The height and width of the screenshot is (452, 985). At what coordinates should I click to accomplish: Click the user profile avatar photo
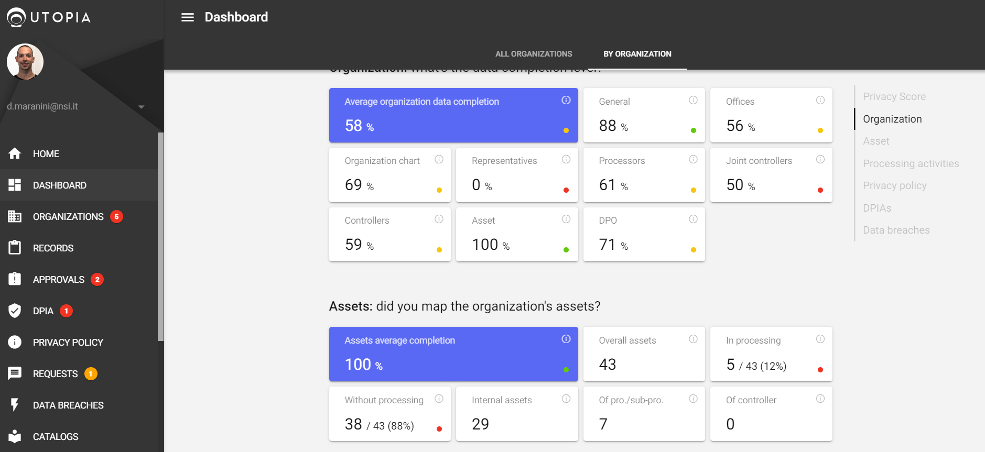[x=25, y=62]
